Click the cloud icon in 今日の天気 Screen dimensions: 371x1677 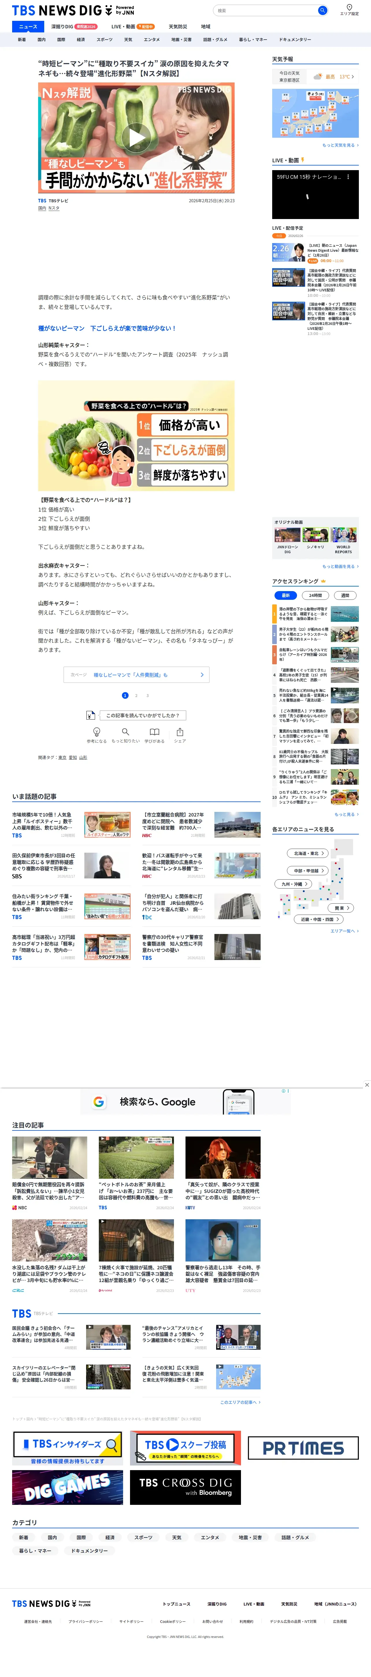[318, 77]
